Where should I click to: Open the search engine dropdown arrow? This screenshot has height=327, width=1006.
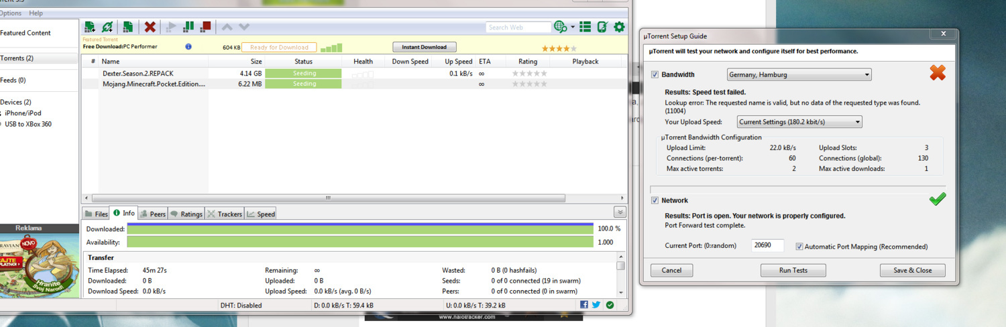[x=573, y=27]
